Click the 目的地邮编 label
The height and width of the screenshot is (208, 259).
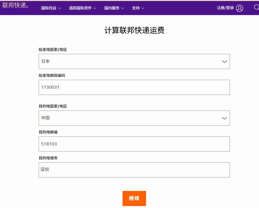[x=48, y=132]
